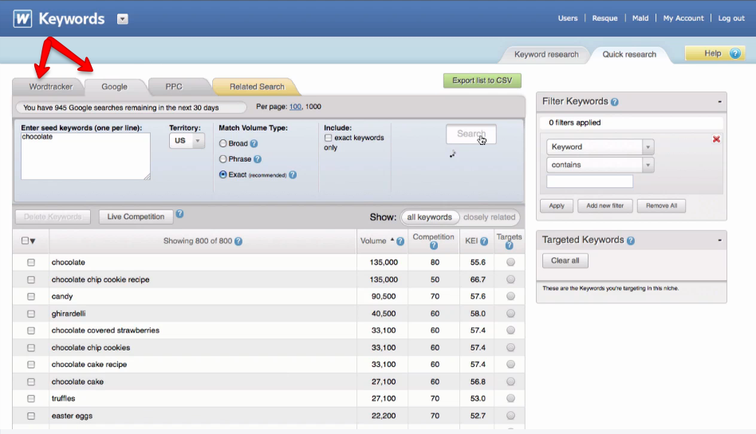Collapse the Filter Keywords panel
The width and height of the screenshot is (756, 434).
click(720, 102)
